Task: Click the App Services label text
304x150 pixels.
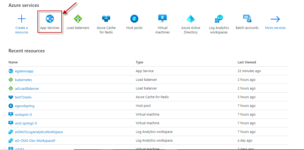Action: [50, 28]
